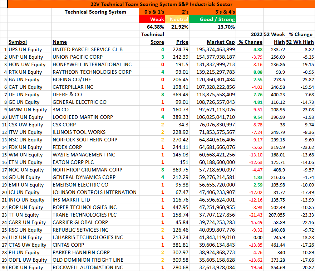This screenshot has width=315, height=271.
Task: Click WASTE MANAGEMENT INC cell
Action: 95,155
